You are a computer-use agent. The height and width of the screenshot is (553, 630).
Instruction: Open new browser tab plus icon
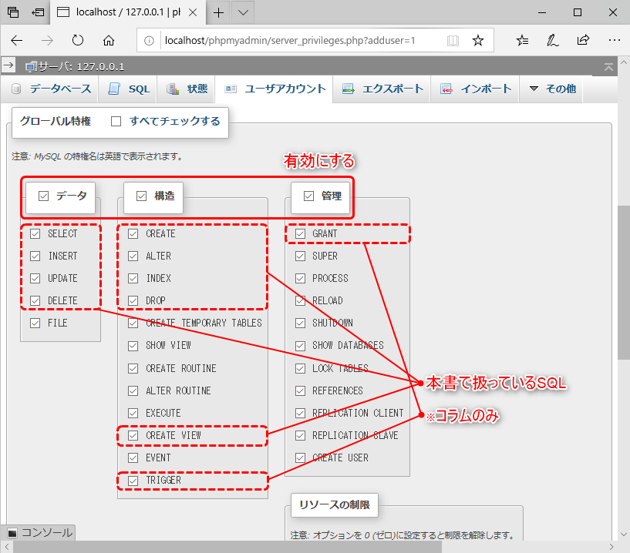(x=219, y=12)
